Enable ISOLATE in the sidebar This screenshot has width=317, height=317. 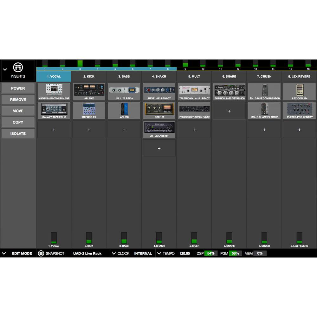tap(18, 133)
